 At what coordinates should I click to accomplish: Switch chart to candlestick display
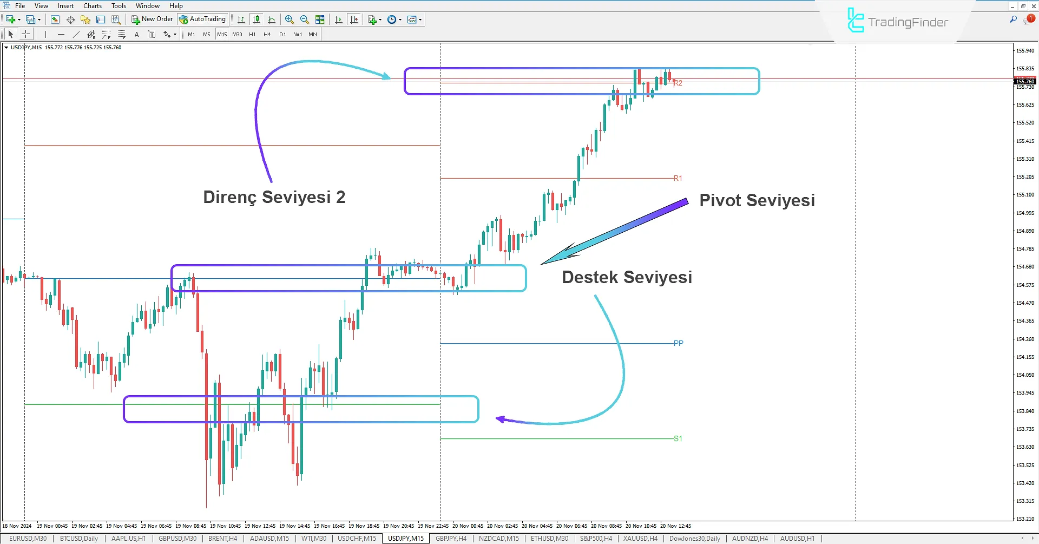coord(256,19)
